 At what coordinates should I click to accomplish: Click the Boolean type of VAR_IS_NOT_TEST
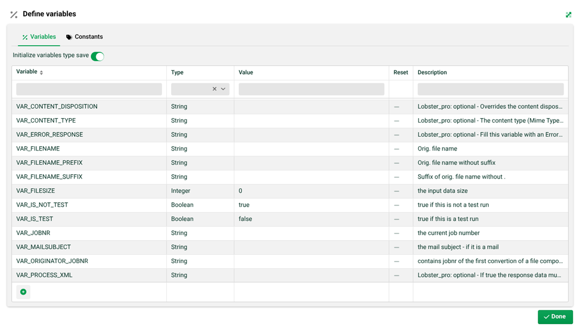(x=182, y=205)
